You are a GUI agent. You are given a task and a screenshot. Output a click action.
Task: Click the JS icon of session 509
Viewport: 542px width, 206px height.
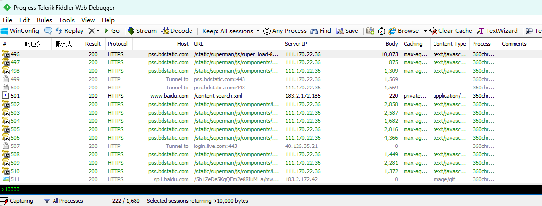point(6,163)
